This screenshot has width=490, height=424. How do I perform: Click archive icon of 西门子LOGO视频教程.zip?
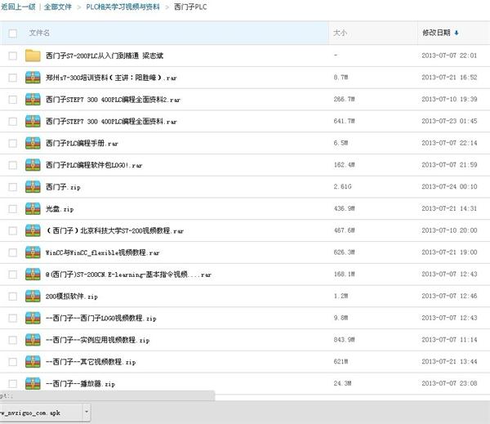[x=33, y=318]
